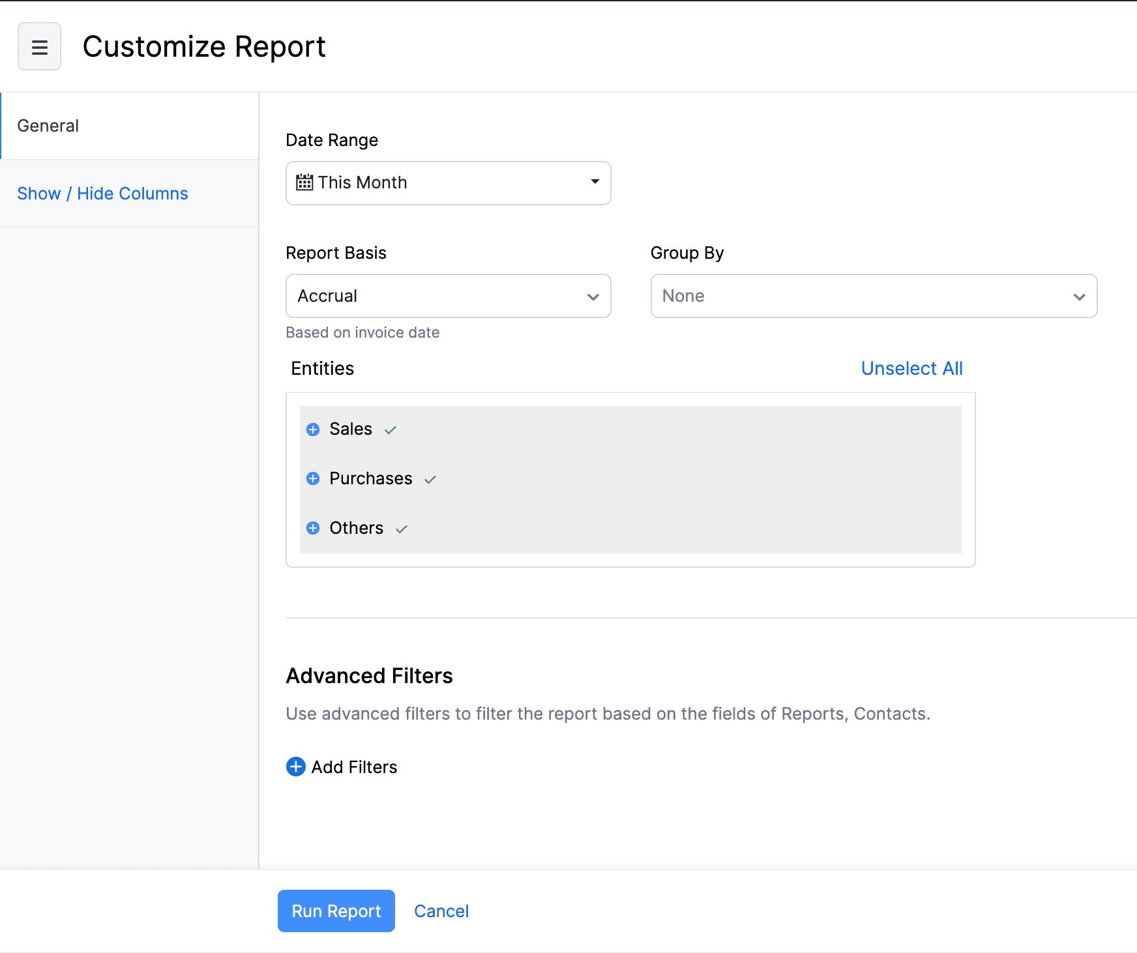
Task: Toggle the Purchases entity checkmark
Action: pyautogui.click(x=430, y=480)
